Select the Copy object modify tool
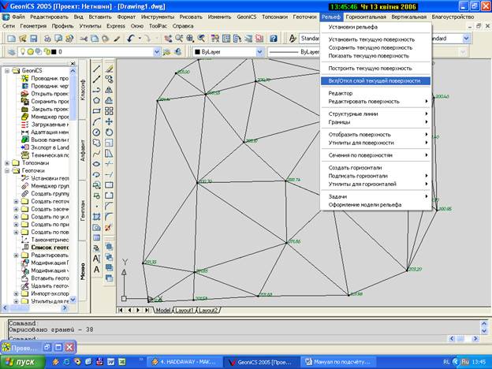492x369 pixels. click(x=109, y=79)
